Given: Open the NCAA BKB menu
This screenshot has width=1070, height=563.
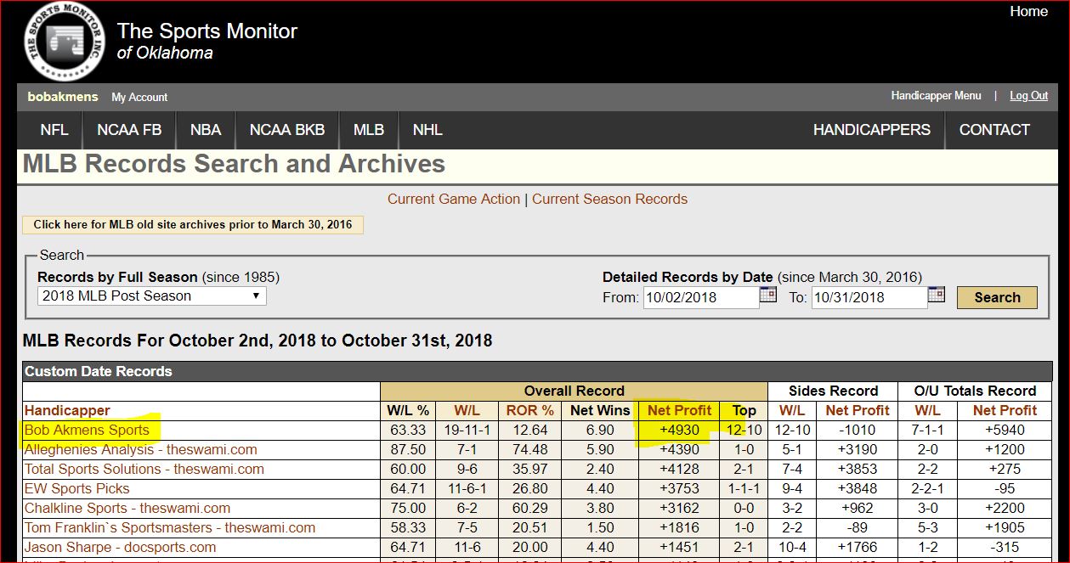Looking at the screenshot, I should click(x=287, y=130).
